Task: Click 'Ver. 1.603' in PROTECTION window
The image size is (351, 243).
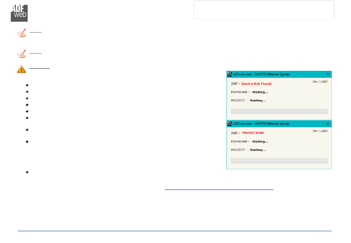Action: point(320,131)
